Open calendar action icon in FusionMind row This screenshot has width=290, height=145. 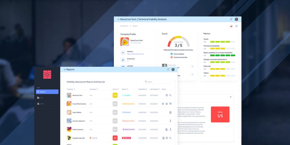(x=163, y=104)
